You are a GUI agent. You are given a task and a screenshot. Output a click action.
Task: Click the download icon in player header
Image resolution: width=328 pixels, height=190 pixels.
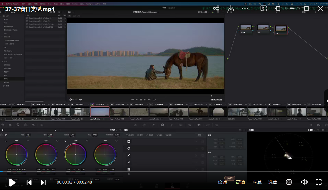[231, 9]
